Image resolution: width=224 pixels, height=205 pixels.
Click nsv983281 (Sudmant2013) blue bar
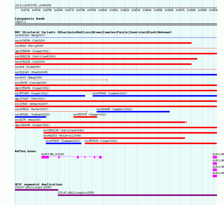(x=30, y=117)
